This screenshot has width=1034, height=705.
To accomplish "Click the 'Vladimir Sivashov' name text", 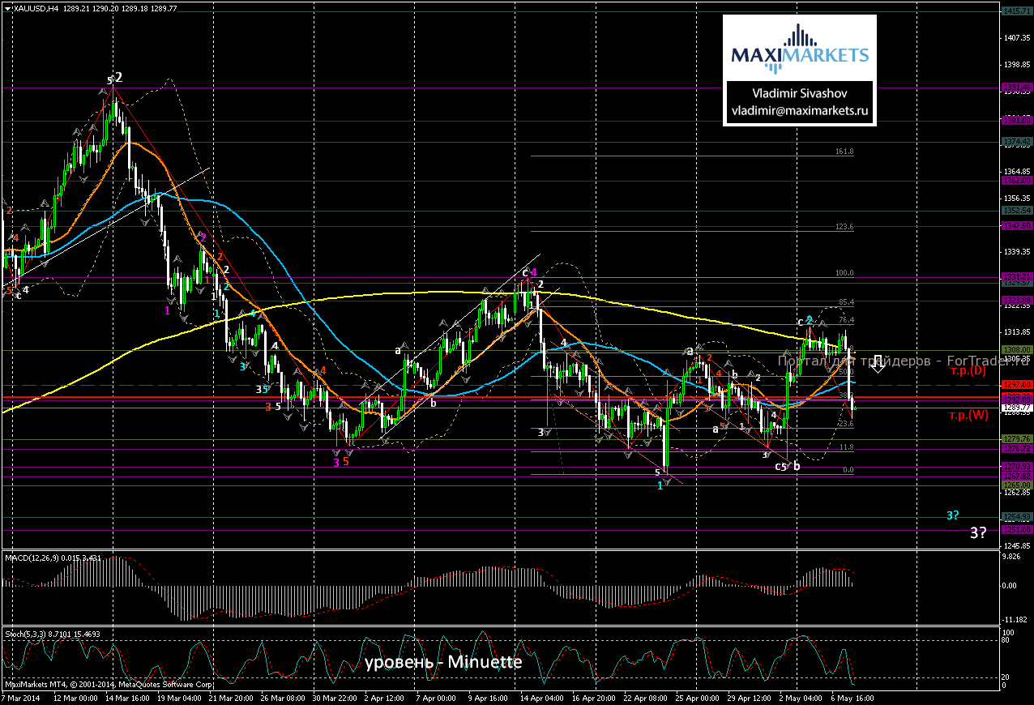I will [x=799, y=92].
